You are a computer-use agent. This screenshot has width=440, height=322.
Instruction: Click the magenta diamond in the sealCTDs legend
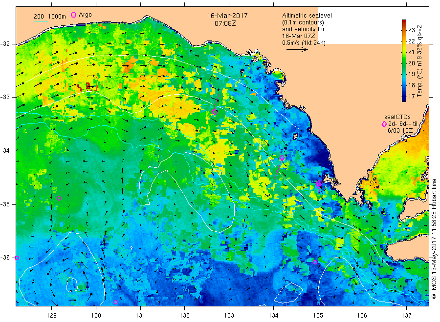(x=384, y=124)
